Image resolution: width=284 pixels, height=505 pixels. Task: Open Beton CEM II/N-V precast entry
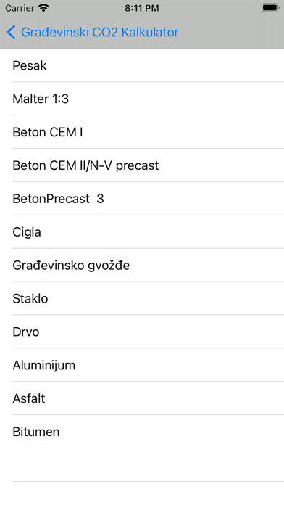pos(142,165)
